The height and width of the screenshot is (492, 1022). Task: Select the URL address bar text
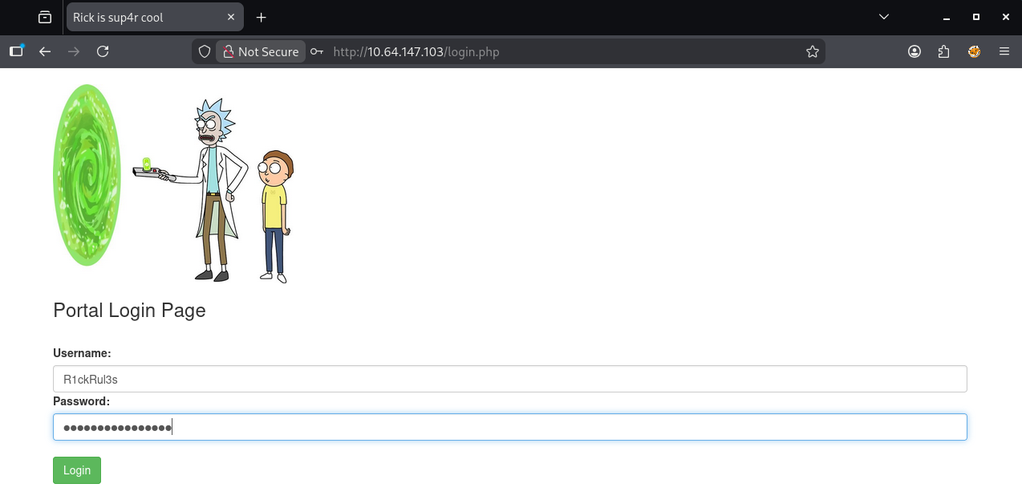point(416,51)
